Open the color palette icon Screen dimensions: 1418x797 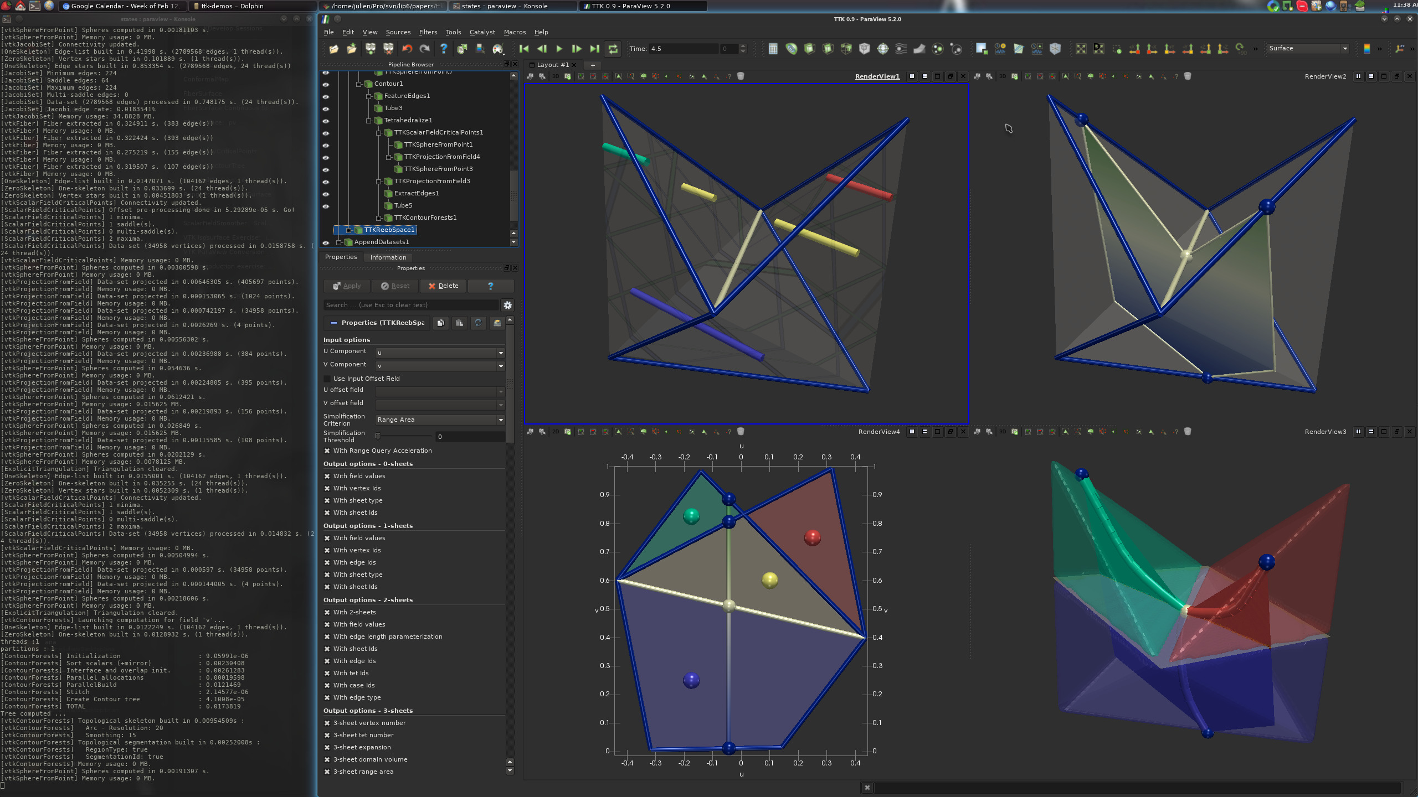[497, 49]
